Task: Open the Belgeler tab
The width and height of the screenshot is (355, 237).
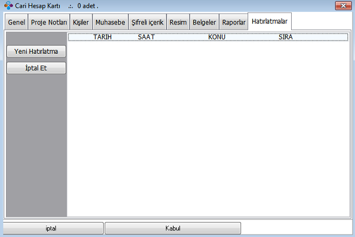Action: 204,22
